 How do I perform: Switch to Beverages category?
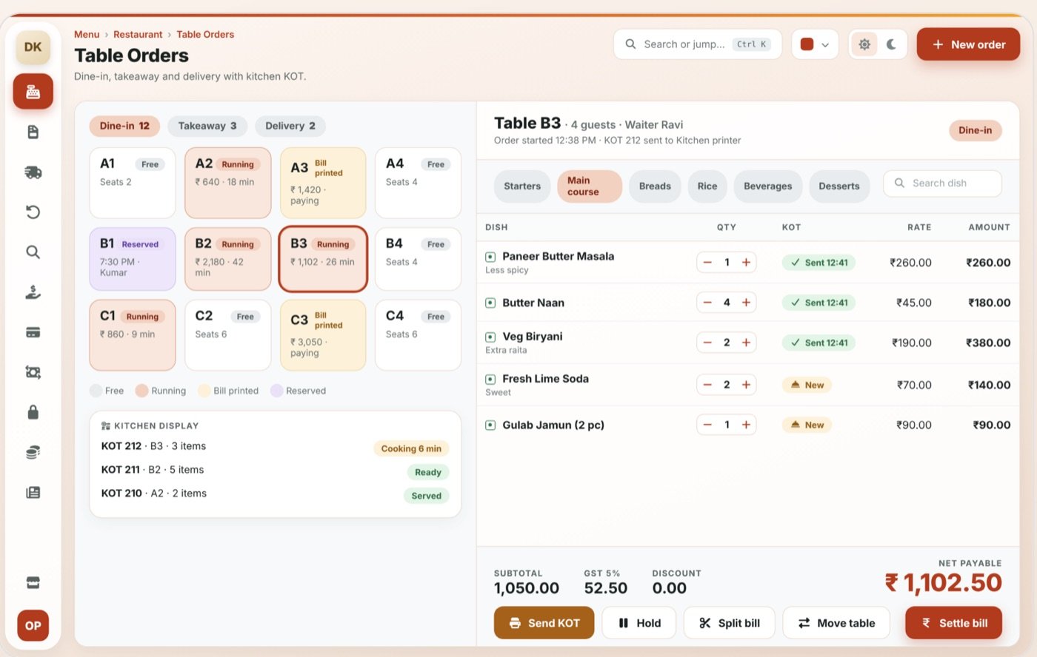pos(767,186)
